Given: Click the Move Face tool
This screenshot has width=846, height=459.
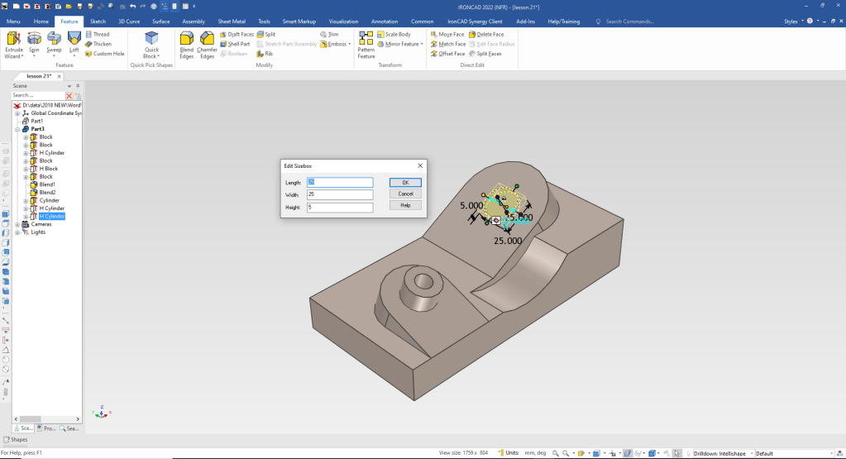Looking at the screenshot, I should (x=447, y=34).
